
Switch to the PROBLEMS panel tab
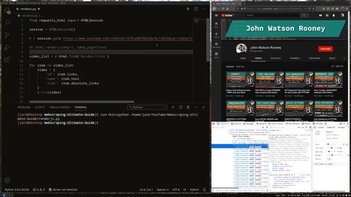click(24, 107)
